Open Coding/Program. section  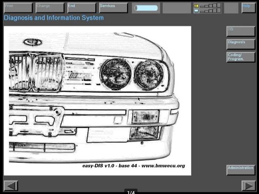(241, 57)
